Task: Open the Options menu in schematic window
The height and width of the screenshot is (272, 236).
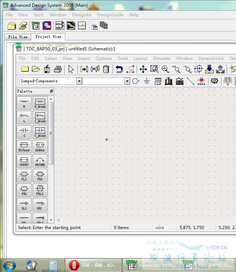Action: (x=104, y=59)
